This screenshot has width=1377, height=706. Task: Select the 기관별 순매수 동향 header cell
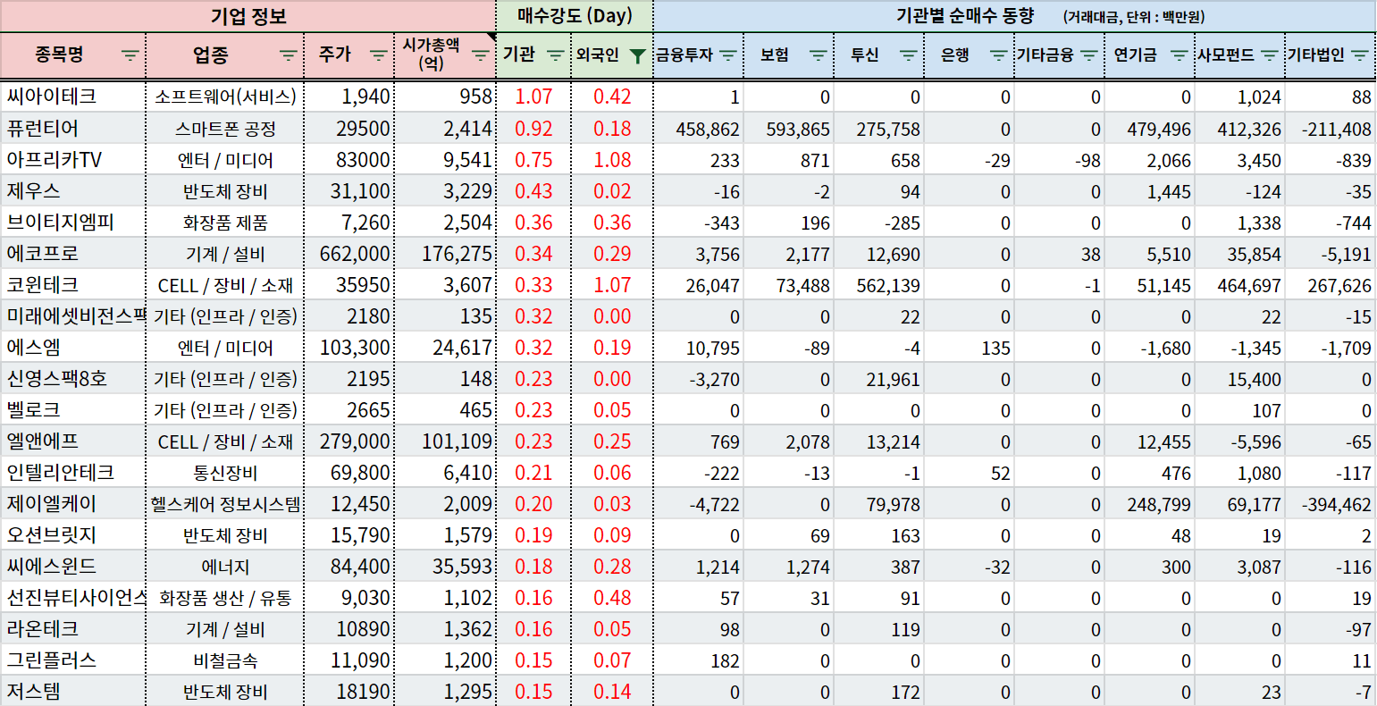tap(1015, 16)
